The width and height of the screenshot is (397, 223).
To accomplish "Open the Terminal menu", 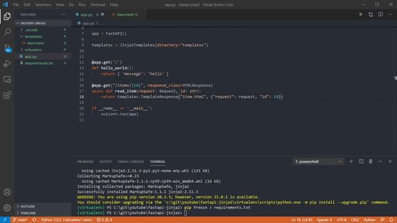I will pyautogui.click(x=98, y=4).
